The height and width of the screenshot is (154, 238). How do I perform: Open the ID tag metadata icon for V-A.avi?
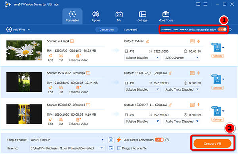pos(192,41)
